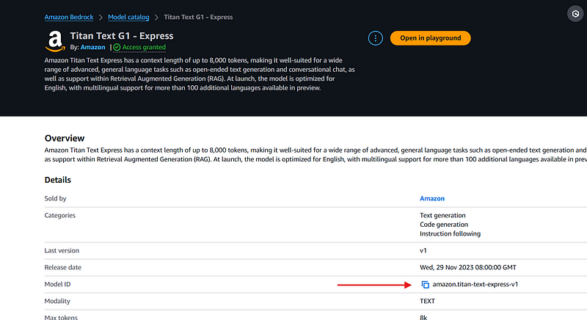
Task: Go to the Amazon Bedrock breadcrumb link
Action: tap(69, 17)
